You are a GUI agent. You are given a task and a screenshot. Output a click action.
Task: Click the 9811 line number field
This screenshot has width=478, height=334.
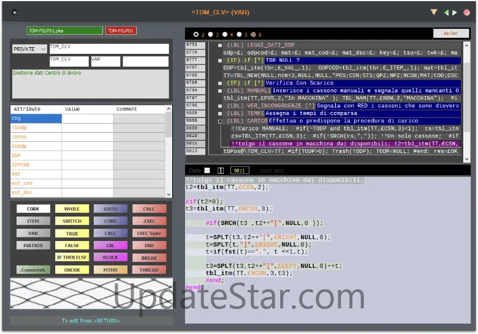pyautogui.click(x=240, y=170)
